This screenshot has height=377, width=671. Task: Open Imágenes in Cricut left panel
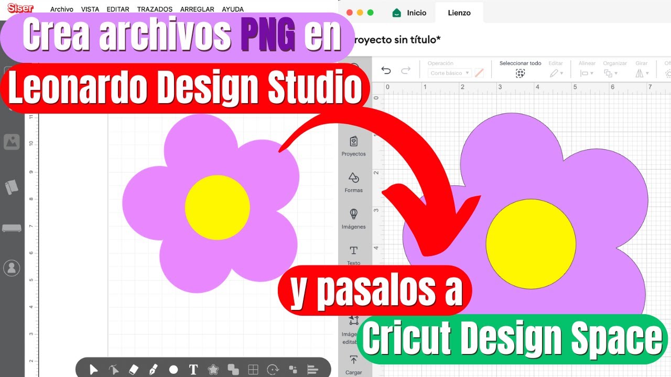pos(354,219)
